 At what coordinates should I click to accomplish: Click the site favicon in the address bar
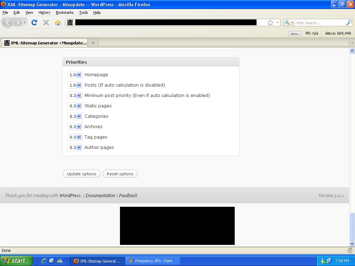[x=70, y=23]
